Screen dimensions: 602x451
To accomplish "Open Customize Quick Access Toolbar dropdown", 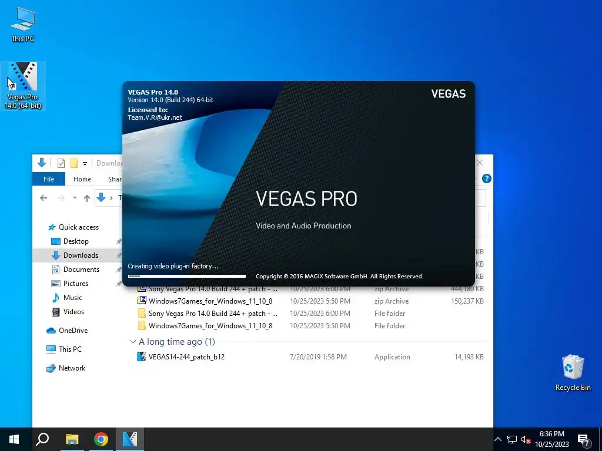I will (x=85, y=164).
